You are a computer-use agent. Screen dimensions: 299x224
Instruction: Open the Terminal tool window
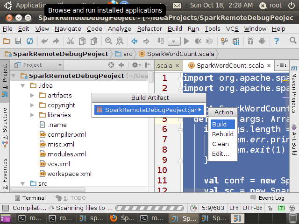30,198
